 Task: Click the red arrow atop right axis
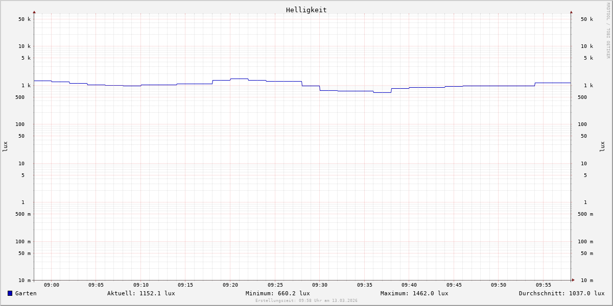click(571, 12)
